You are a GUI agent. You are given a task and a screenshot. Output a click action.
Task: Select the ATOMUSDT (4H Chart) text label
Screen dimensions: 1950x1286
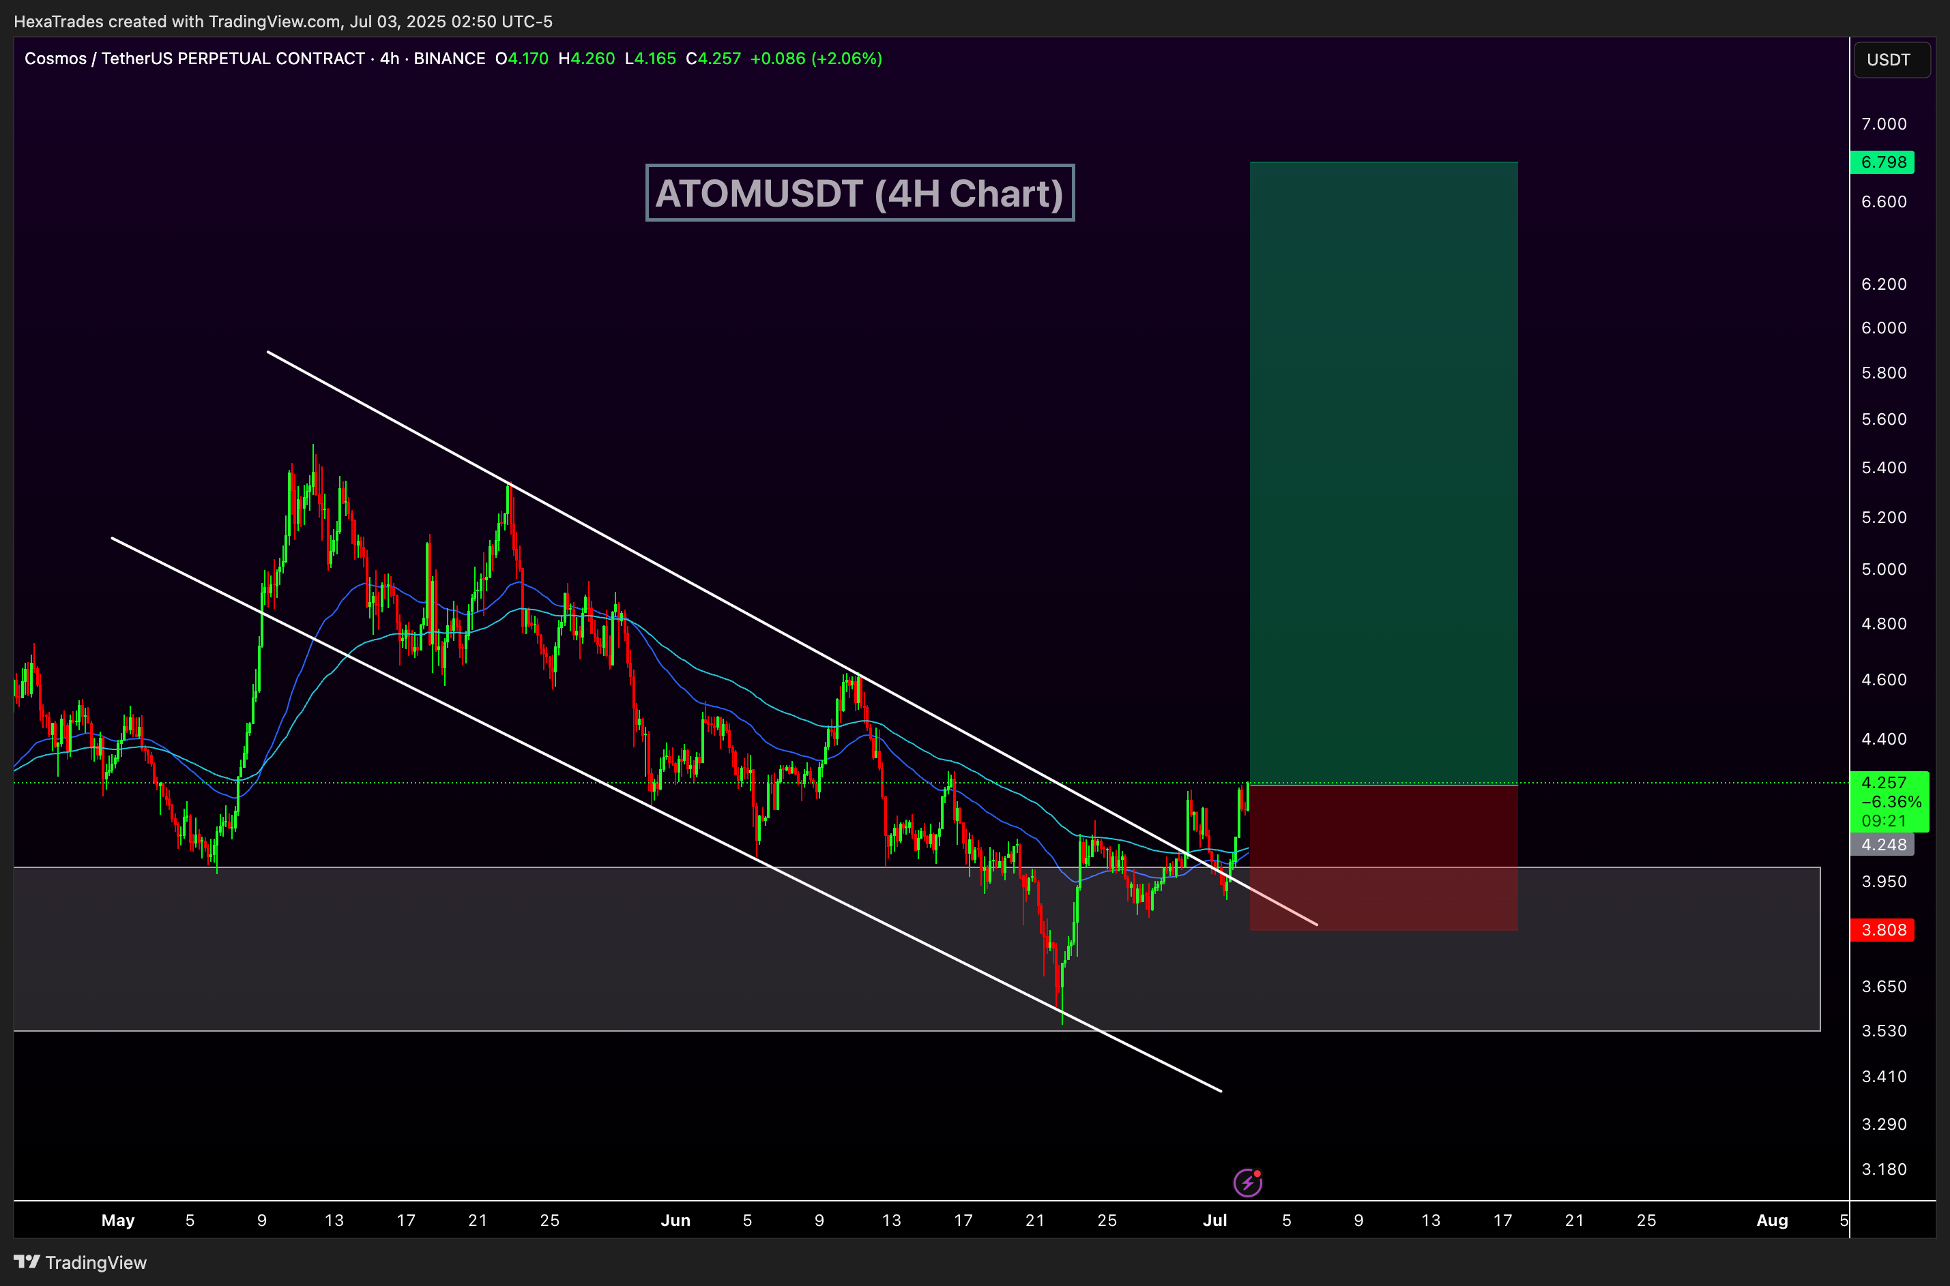[859, 193]
